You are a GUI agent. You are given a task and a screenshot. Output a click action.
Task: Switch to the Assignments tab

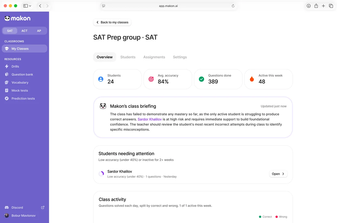tap(154, 57)
